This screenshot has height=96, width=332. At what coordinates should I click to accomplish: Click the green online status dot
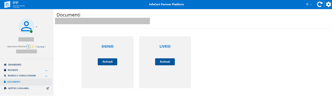click(31, 31)
